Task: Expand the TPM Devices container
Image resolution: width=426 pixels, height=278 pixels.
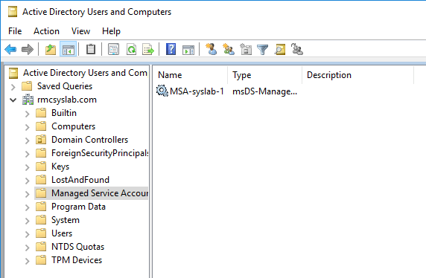Action: (x=27, y=261)
